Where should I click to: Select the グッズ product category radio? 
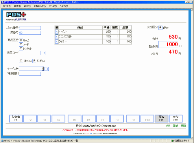tap(21, 40)
